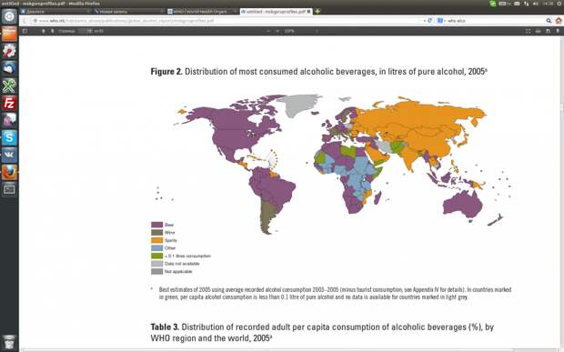Viewport: 564px width, 352px height.
Task: Open the VK launcher icon
Action: point(9,155)
